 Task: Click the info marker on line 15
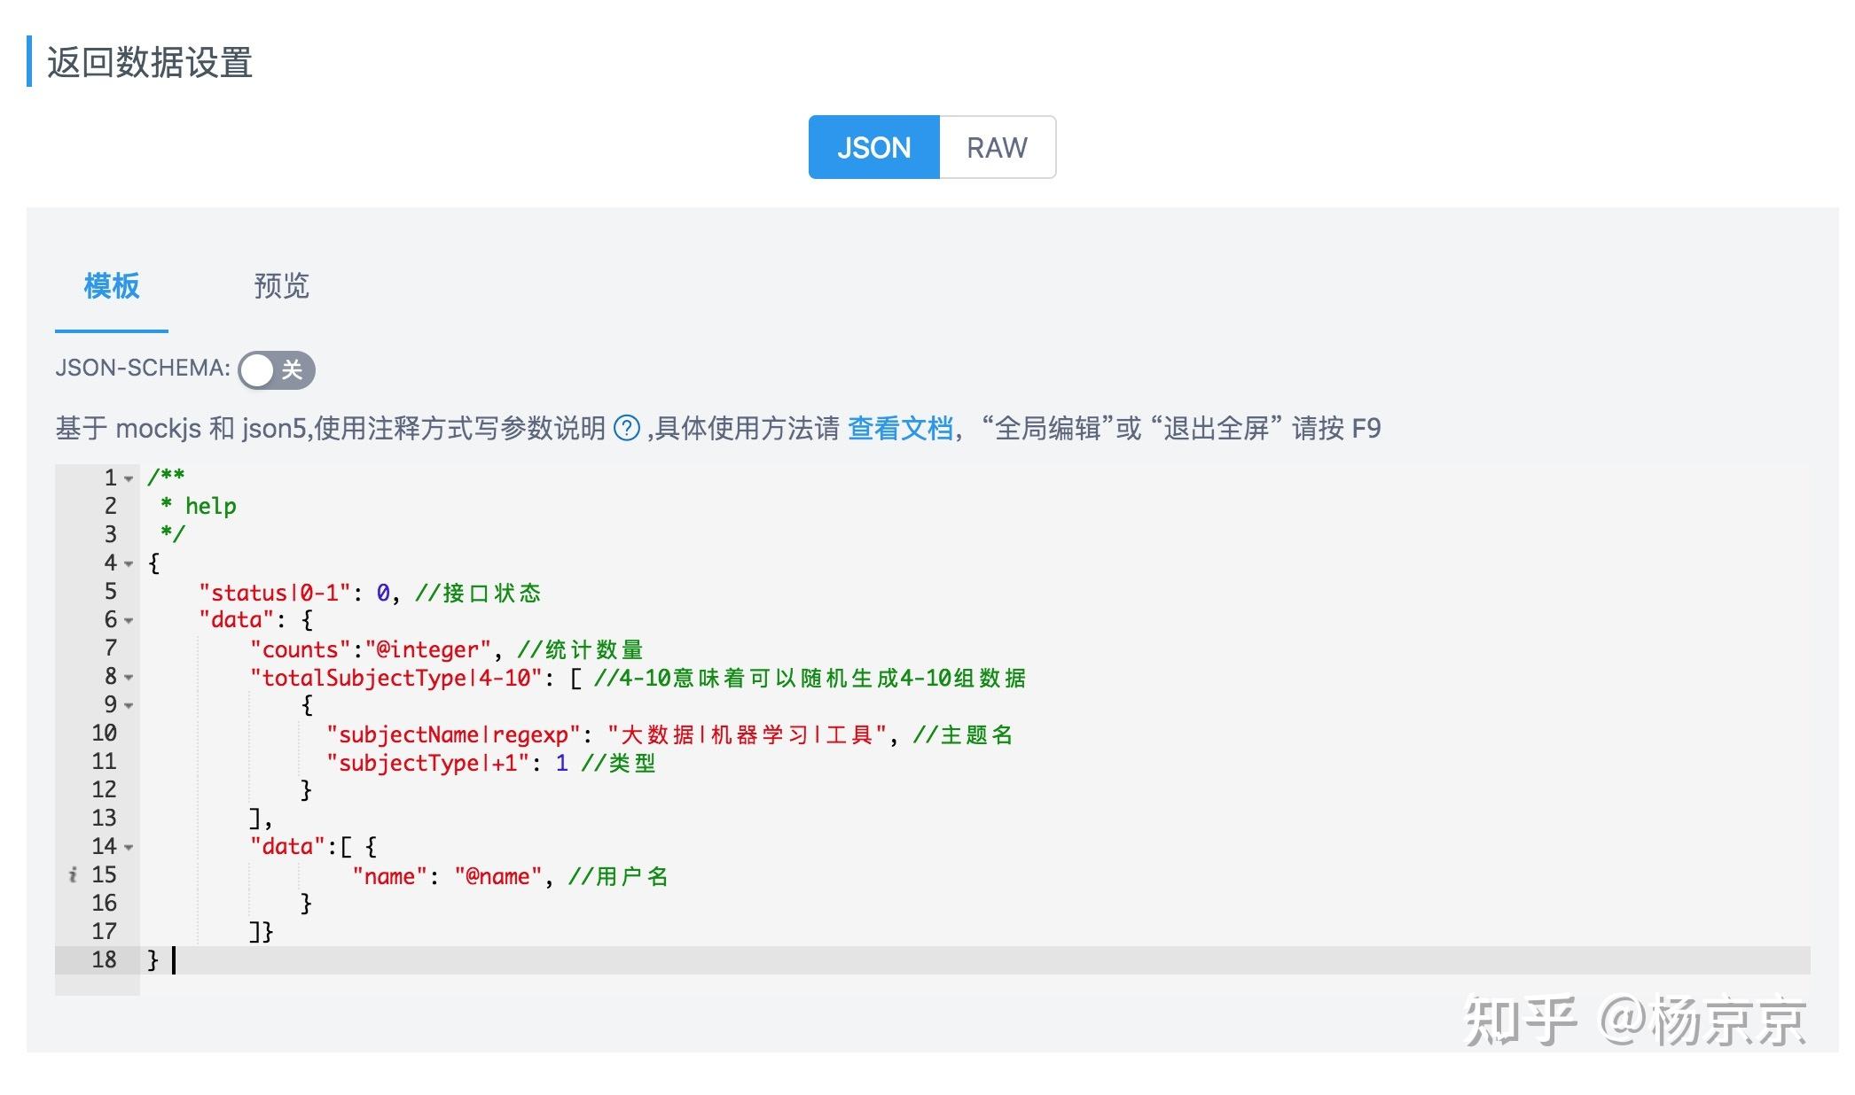click(x=73, y=875)
